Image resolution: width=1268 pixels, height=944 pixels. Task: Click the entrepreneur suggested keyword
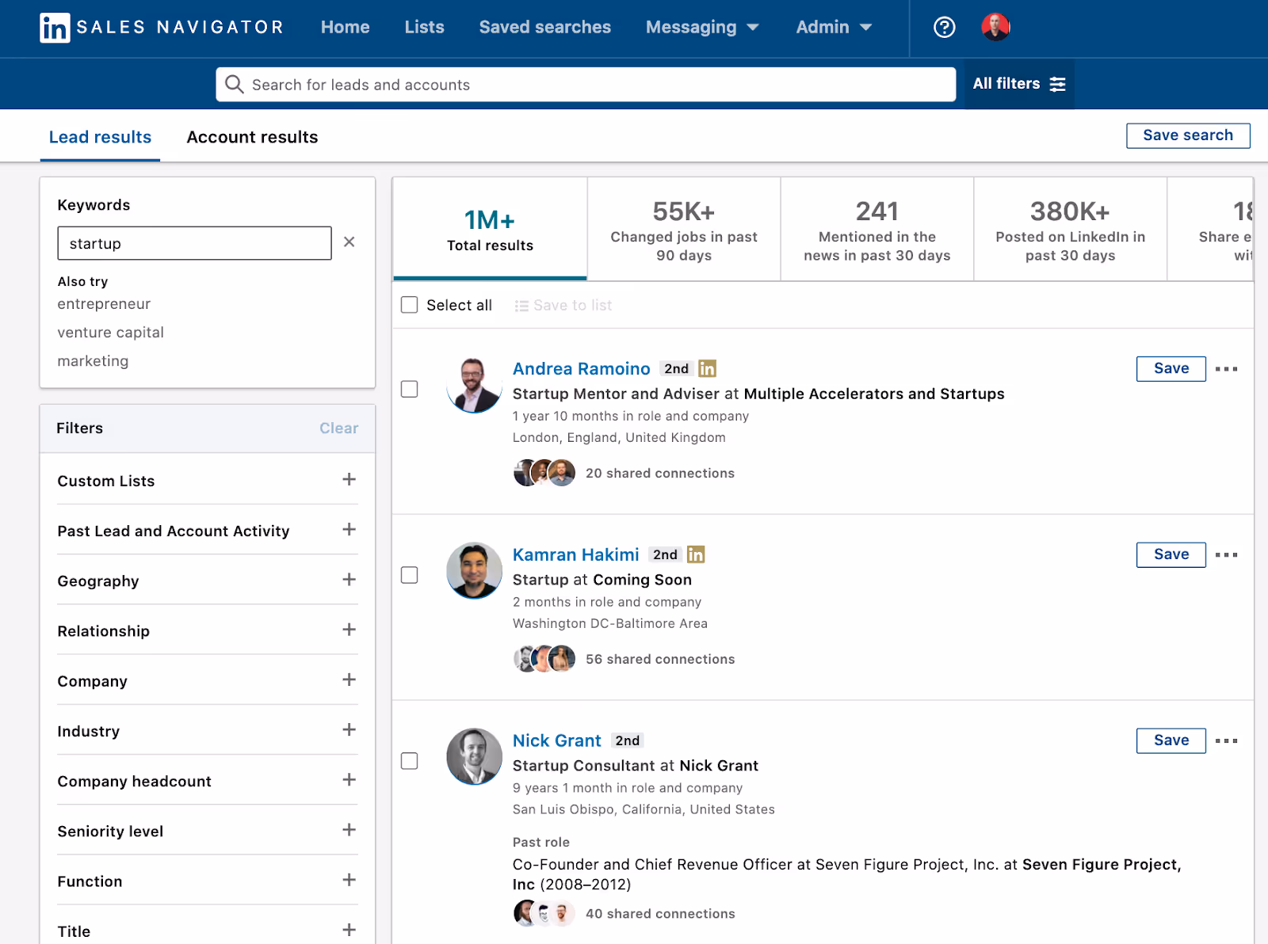104,303
